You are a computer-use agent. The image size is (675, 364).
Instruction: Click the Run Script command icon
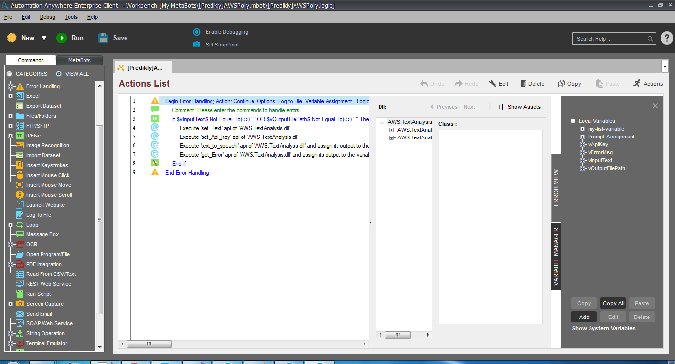[20, 294]
